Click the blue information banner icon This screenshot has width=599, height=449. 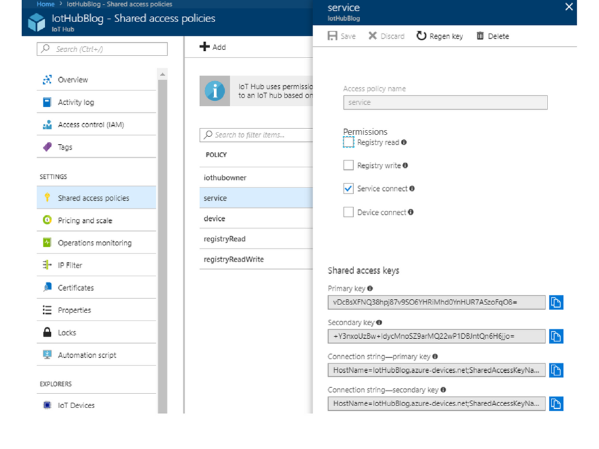tap(215, 91)
